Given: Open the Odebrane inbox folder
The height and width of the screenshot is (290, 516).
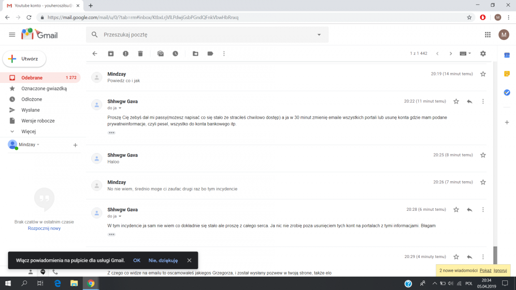Looking at the screenshot, I should click(32, 78).
